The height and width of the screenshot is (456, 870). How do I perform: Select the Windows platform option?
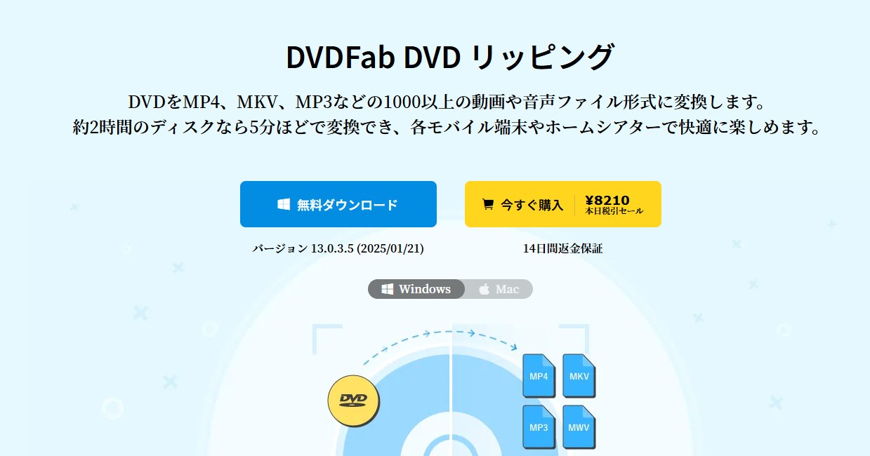(x=416, y=289)
